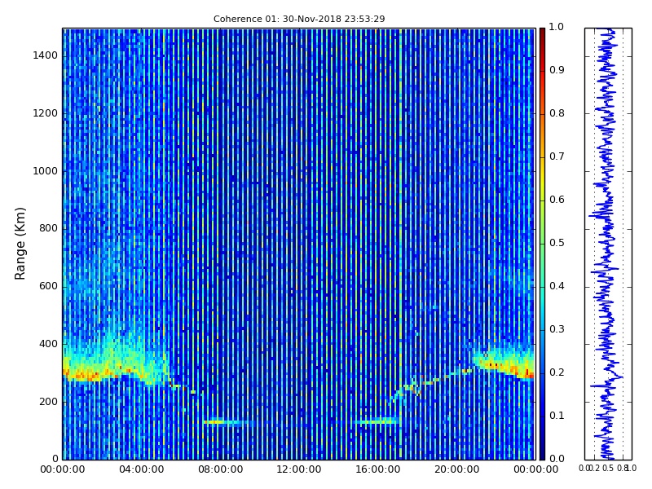Click the colorbar 0.8 value label

click(x=557, y=113)
